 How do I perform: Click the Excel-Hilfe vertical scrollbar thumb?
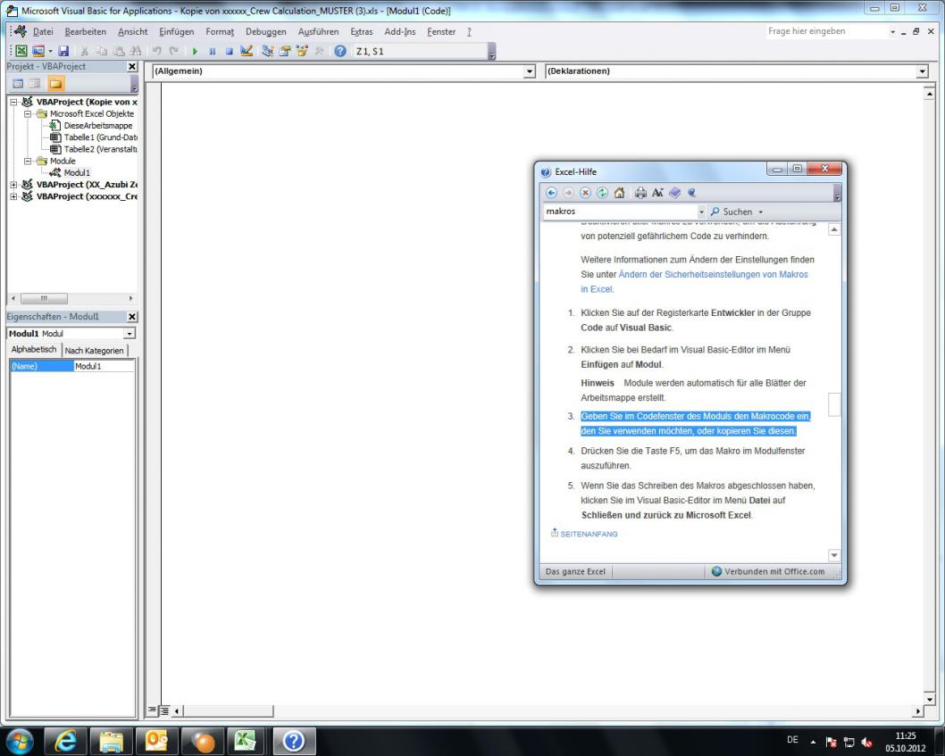834,404
